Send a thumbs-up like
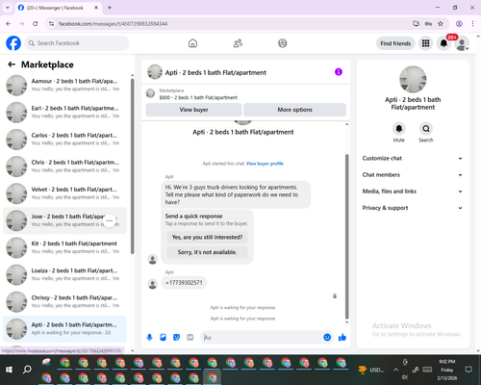The height and width of the screenshot is (385, 481). (342, 337)
